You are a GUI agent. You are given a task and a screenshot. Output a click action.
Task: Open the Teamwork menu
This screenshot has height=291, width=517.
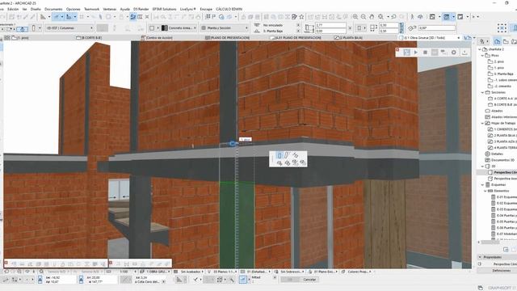(91, 9)
